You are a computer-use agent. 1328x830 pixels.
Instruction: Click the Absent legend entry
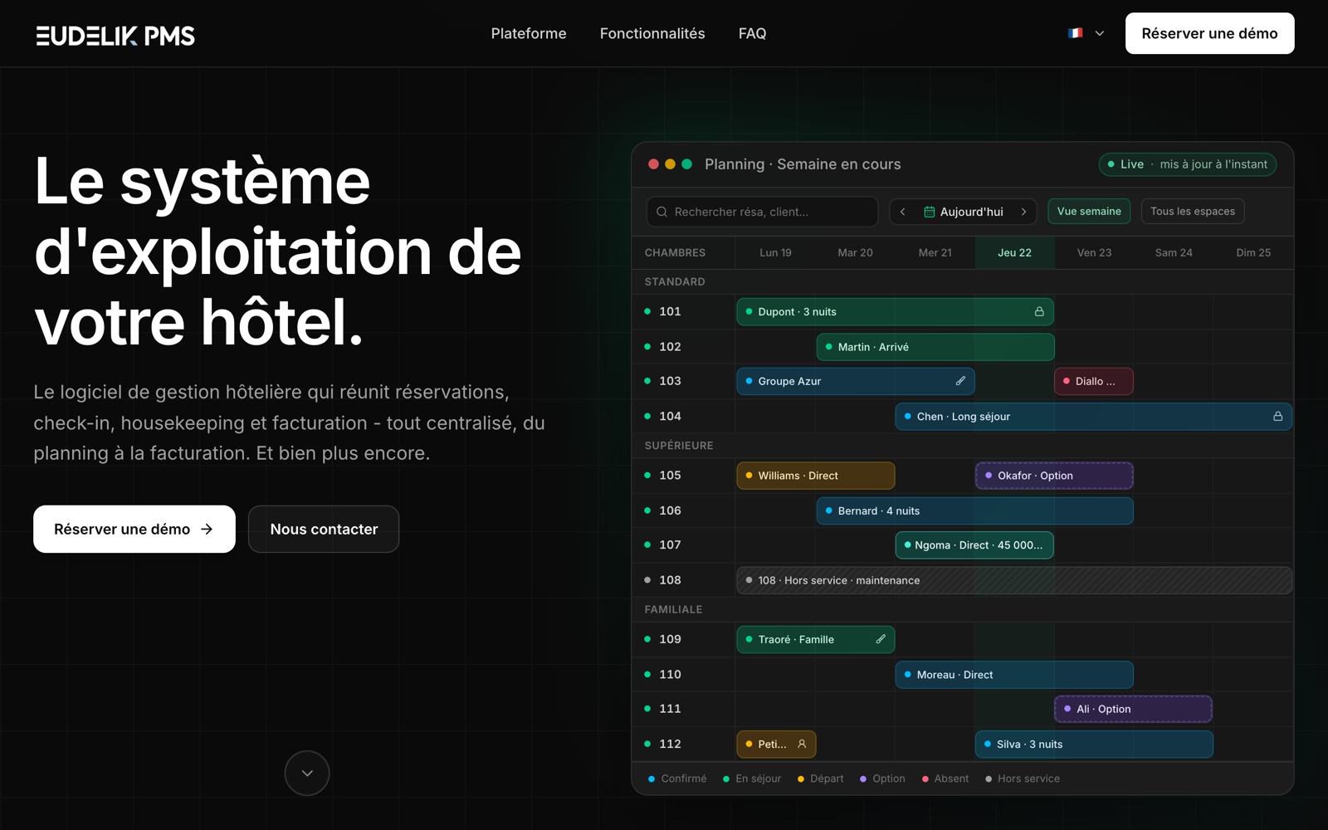(945, 779)
